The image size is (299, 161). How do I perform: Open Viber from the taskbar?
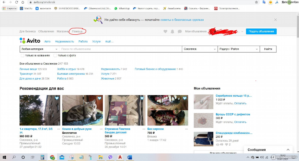point(110,157)
